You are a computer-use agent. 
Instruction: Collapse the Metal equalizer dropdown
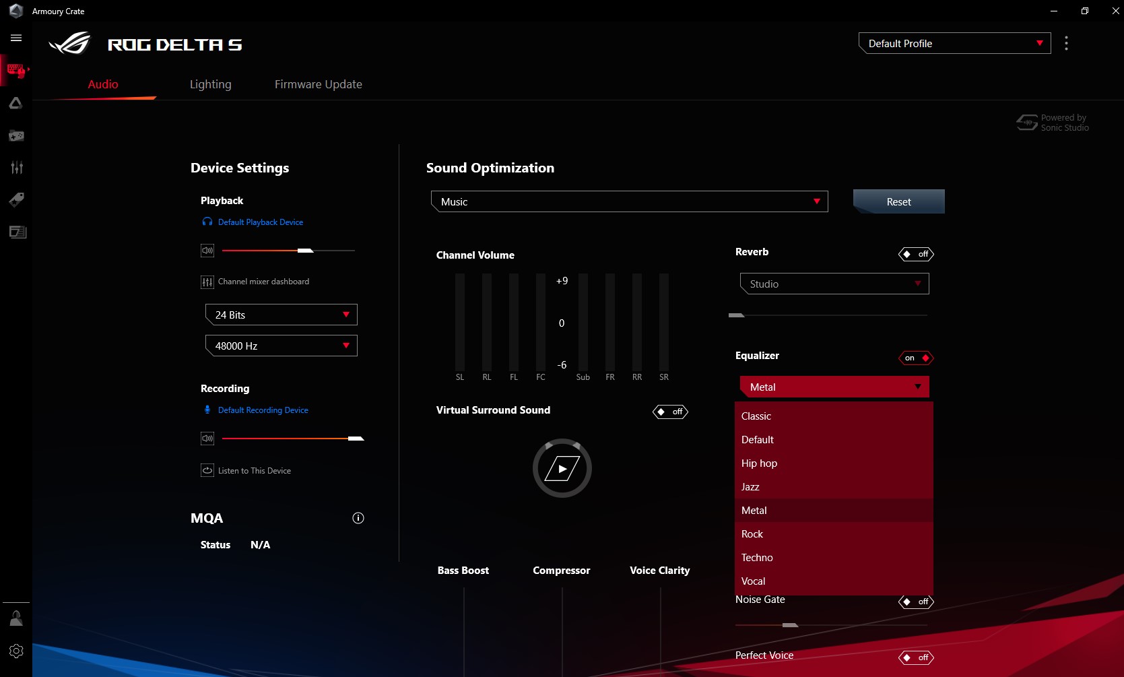coord(834,387)
